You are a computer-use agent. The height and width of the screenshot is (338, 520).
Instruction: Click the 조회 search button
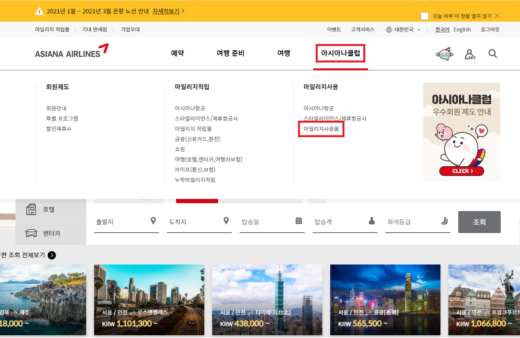point(479,222)
